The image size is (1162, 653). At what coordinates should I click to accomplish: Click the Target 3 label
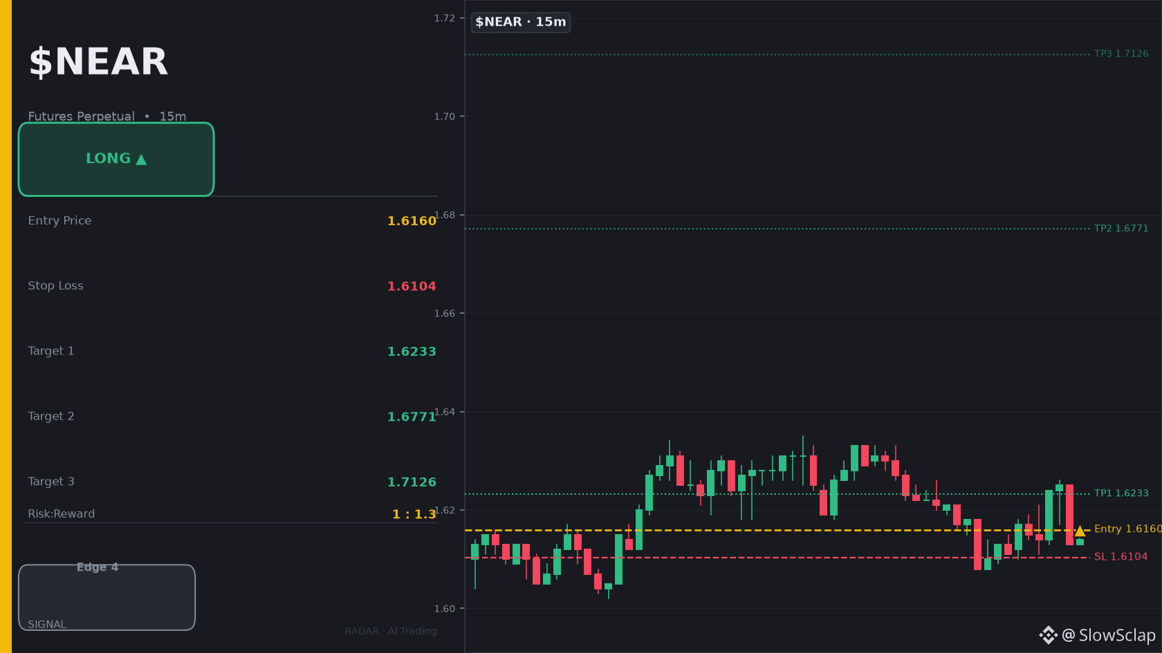click(x=51, y=482)
